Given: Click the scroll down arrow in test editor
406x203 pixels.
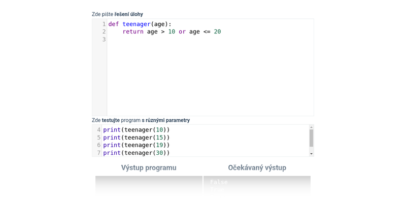Looking at the screenshot, I should [311, 153].
